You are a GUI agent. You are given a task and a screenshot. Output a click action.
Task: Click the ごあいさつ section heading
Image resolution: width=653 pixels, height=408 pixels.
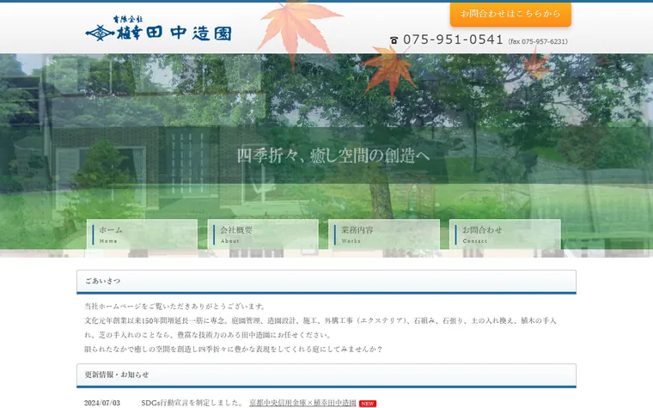pos(326,282)
